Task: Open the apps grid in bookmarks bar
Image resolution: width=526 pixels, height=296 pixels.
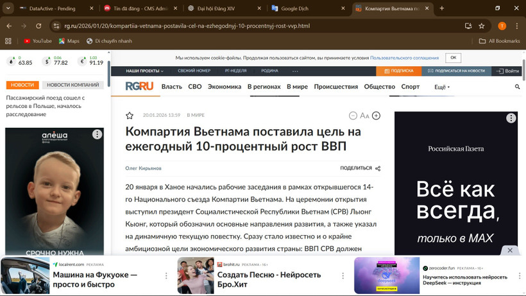Action: (x=8, y=41)
